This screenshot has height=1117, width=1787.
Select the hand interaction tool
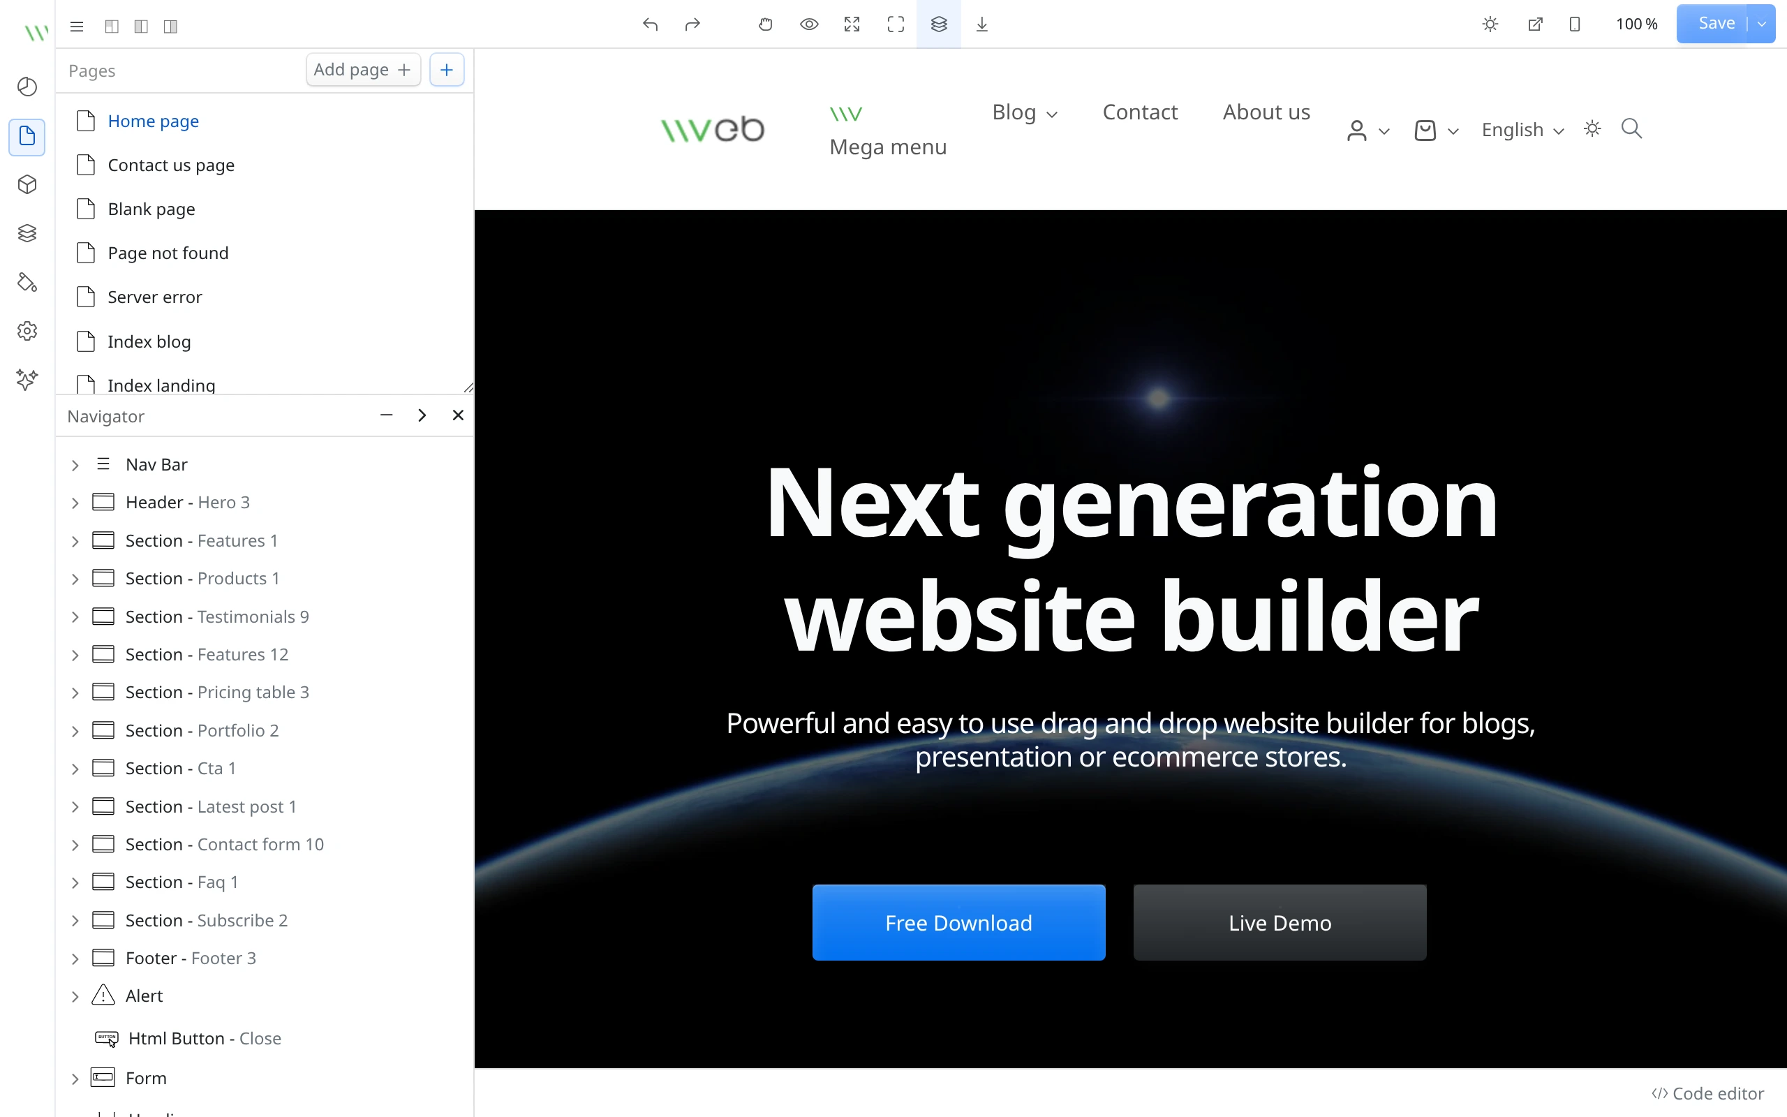(x=765, y=24)
